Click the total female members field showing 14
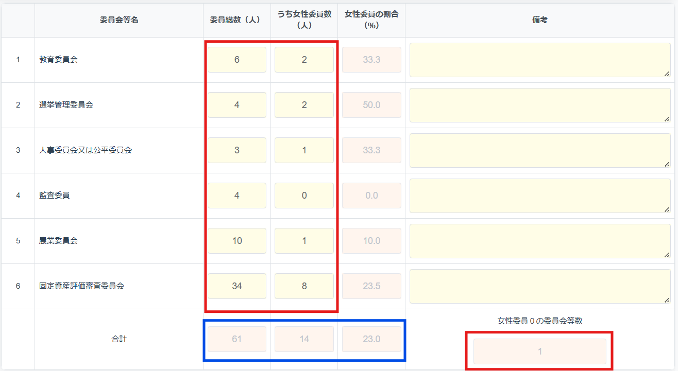Screen dimensions: 678x371 coord(304,340)
